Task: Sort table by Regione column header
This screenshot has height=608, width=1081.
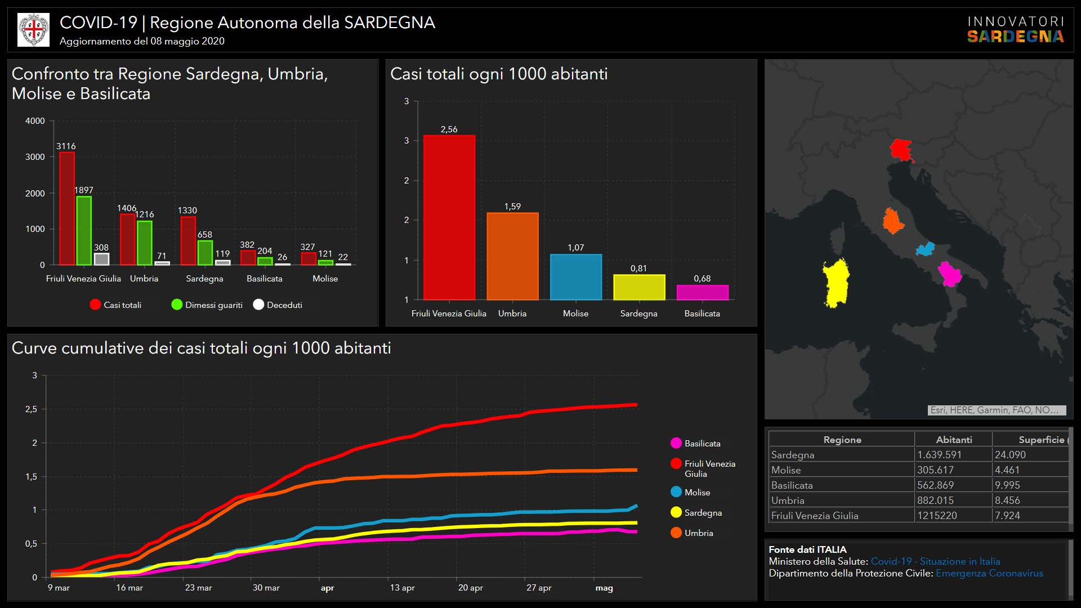Action: 842,440
